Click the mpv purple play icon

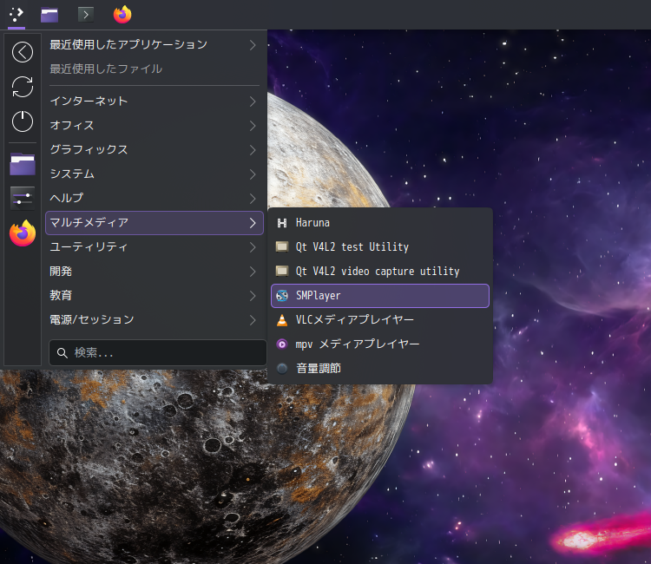[282, 344]
